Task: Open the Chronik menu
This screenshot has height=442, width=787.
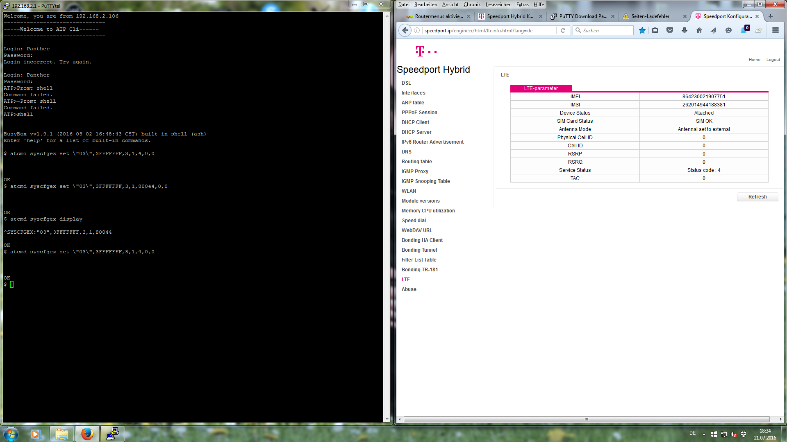Action: tap(472, 5)
